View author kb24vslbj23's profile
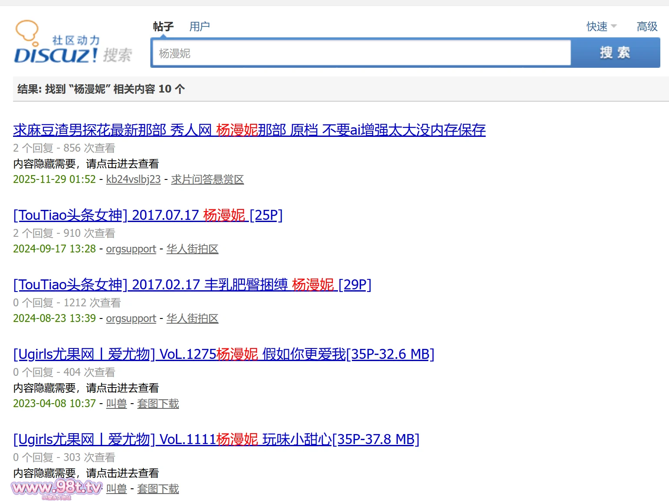Viewport: 669px width, 504px height. coord(133,179)
